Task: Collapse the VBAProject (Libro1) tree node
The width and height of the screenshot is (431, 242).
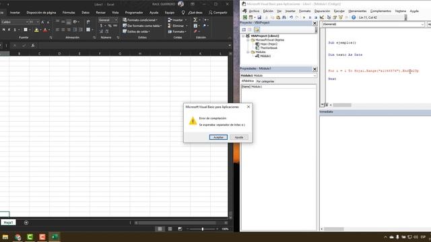Action: coord(243,36)
